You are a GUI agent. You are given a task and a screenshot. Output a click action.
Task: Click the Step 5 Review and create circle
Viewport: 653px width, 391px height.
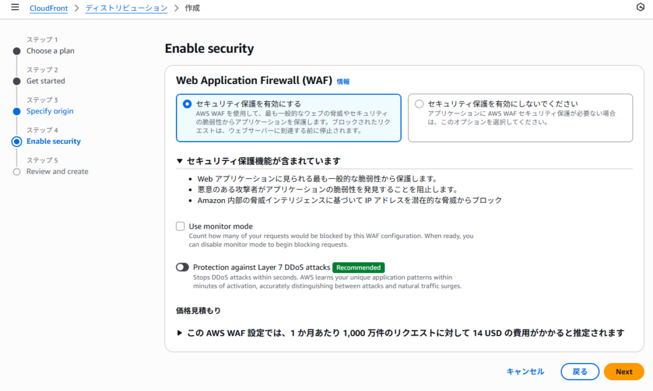[x=17, y=172]
